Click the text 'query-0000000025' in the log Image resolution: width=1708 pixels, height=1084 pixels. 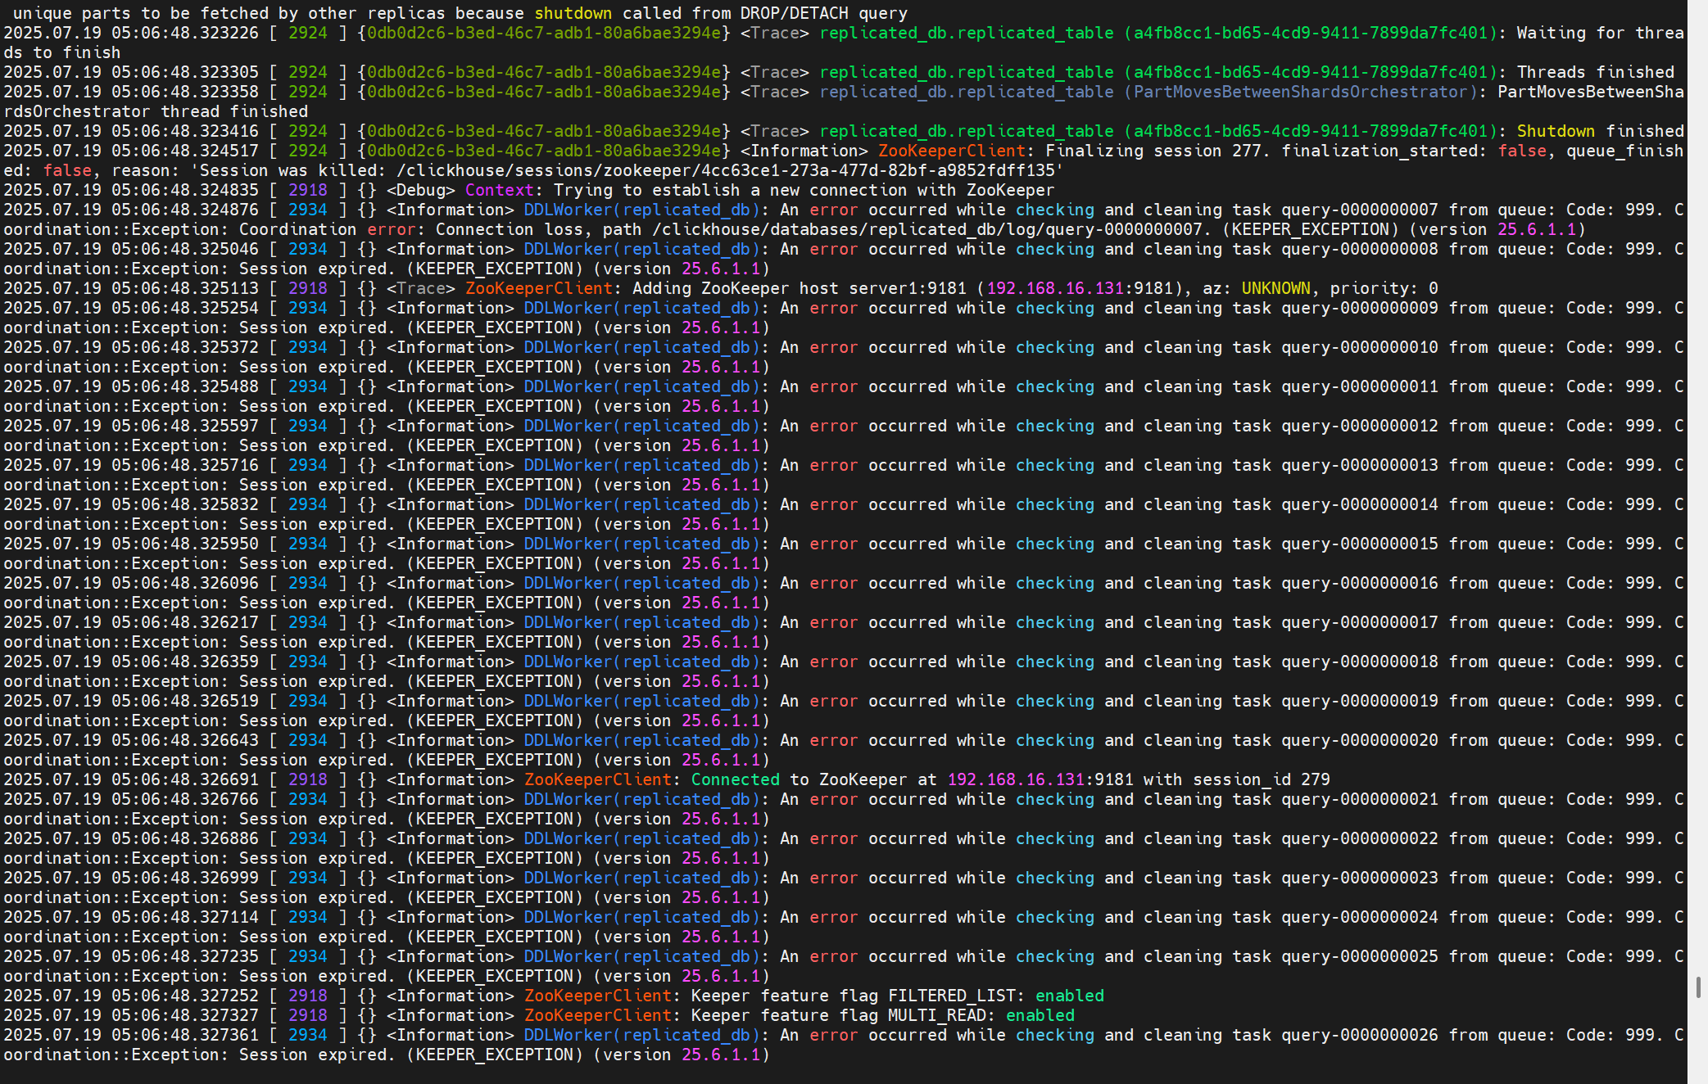[x=1360, y=956]
